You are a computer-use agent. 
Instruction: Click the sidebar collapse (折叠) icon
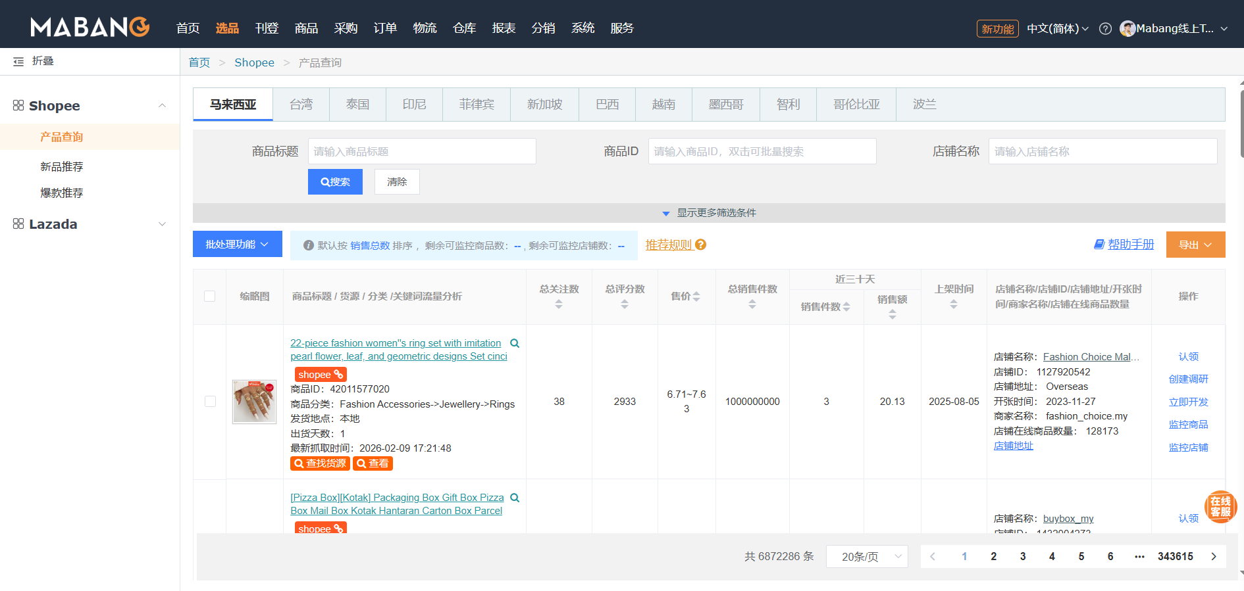point(18,61)
